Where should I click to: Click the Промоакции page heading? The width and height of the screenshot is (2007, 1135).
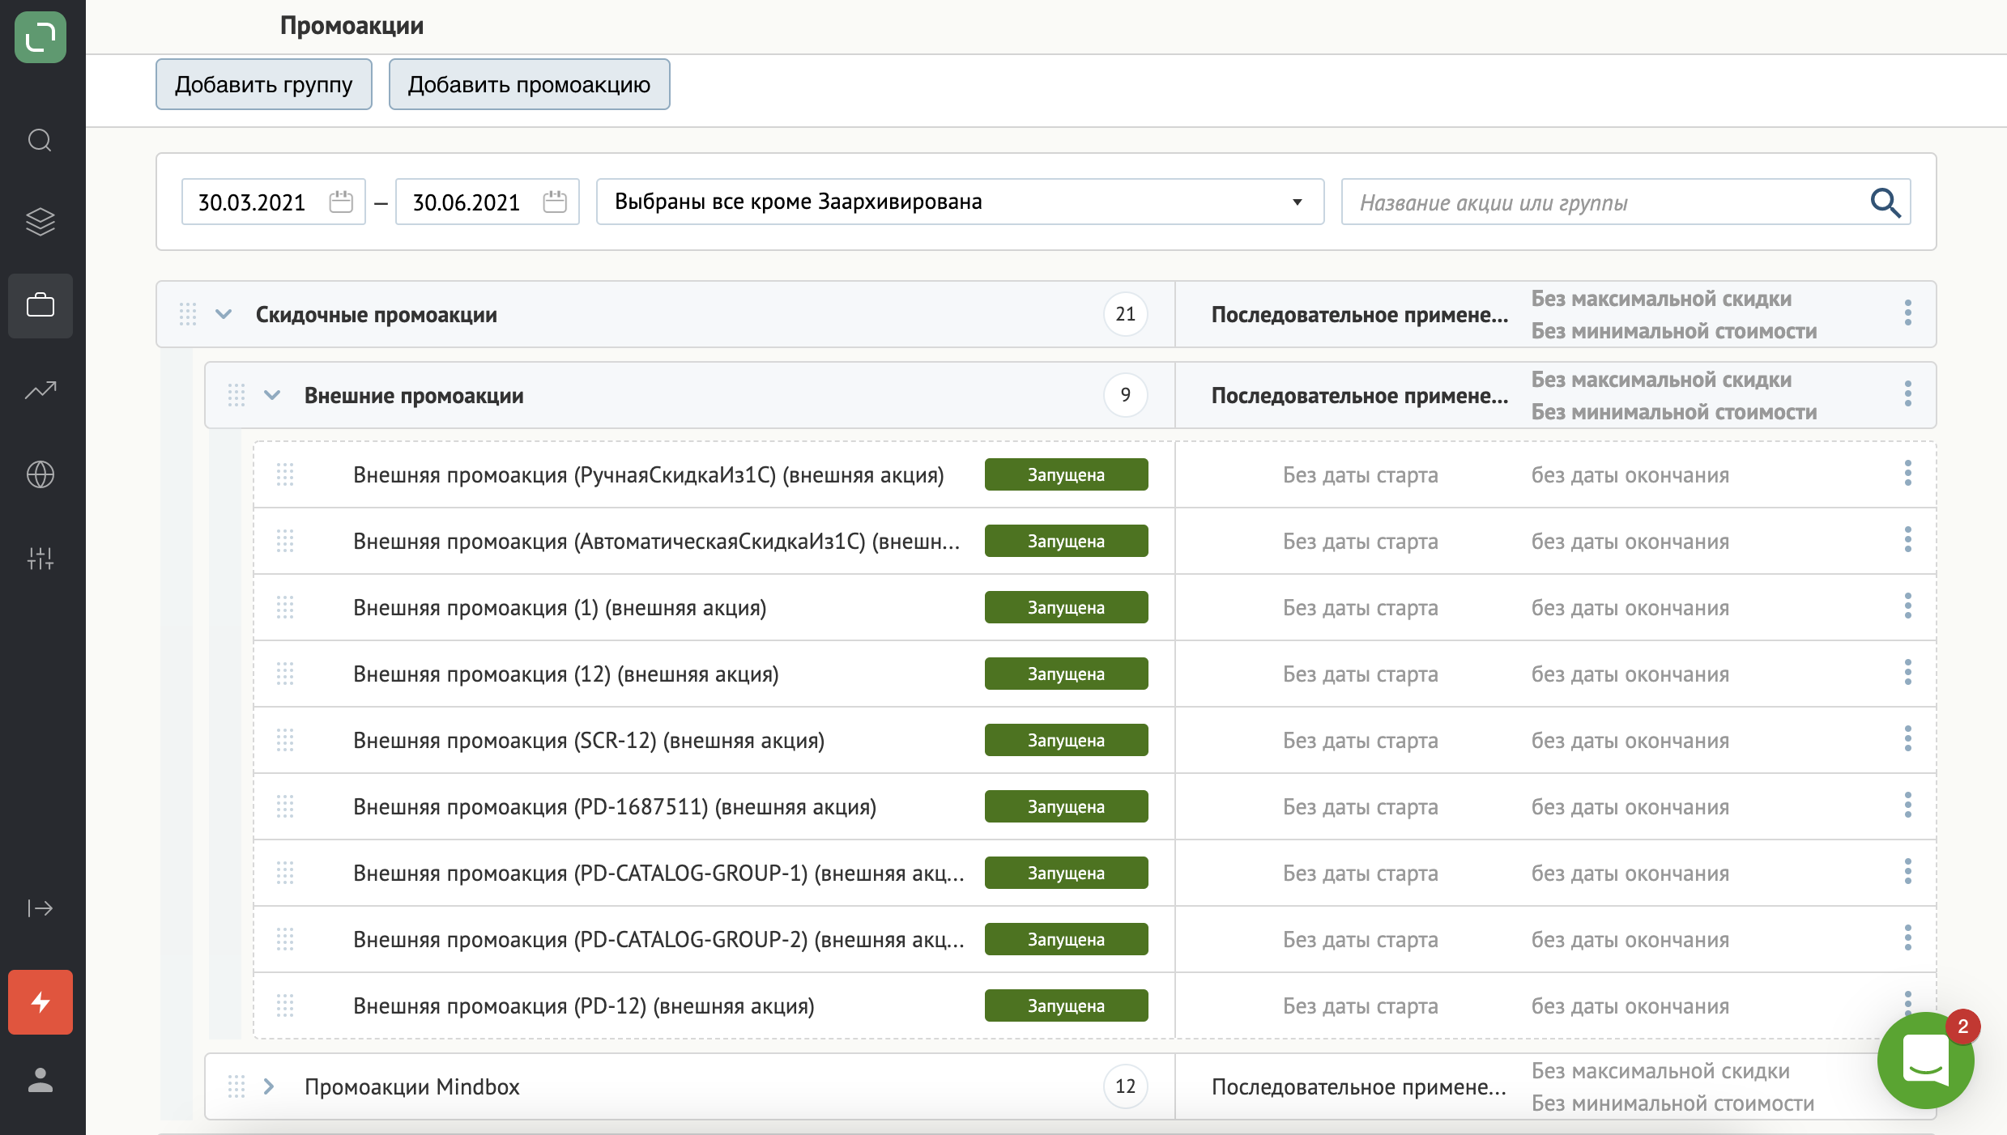point(352,26)
